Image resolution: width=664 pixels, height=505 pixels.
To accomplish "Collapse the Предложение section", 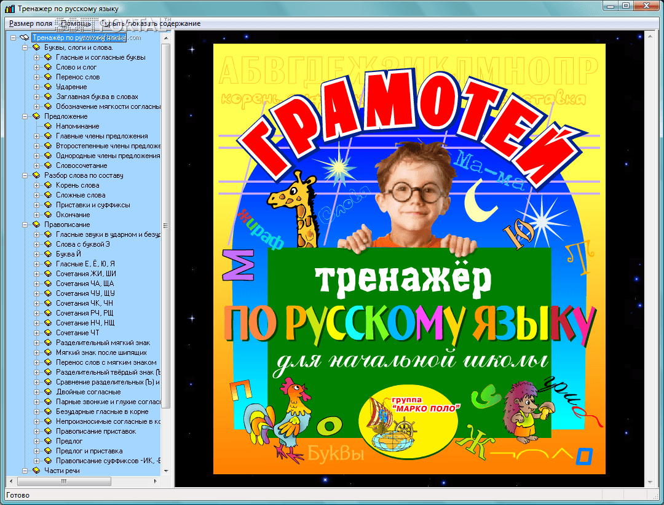I will click(x=25, y=116).
